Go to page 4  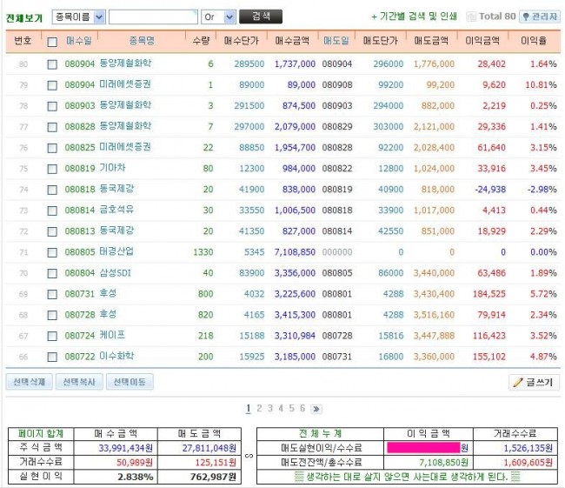coord(281,408)
